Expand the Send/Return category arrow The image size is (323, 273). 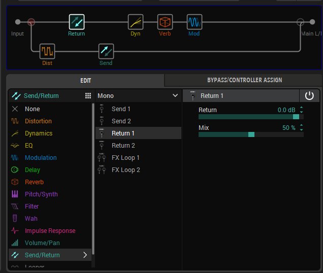(85, 255)
